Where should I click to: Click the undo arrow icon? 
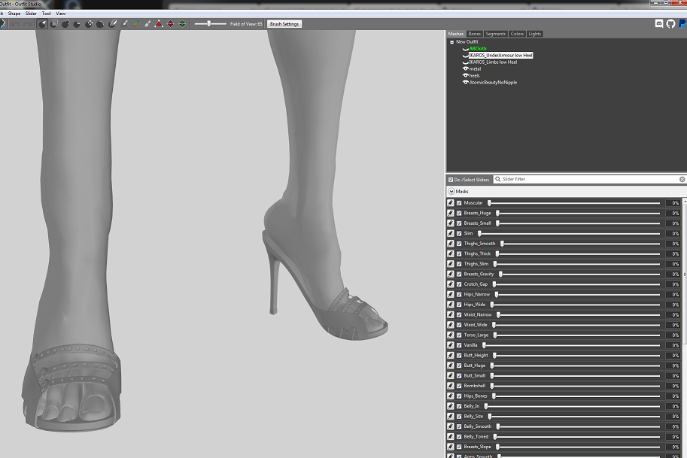tap(15, 23)
